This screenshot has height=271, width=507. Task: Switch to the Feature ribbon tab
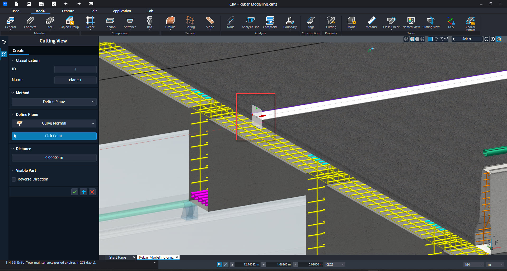[68, 11]
